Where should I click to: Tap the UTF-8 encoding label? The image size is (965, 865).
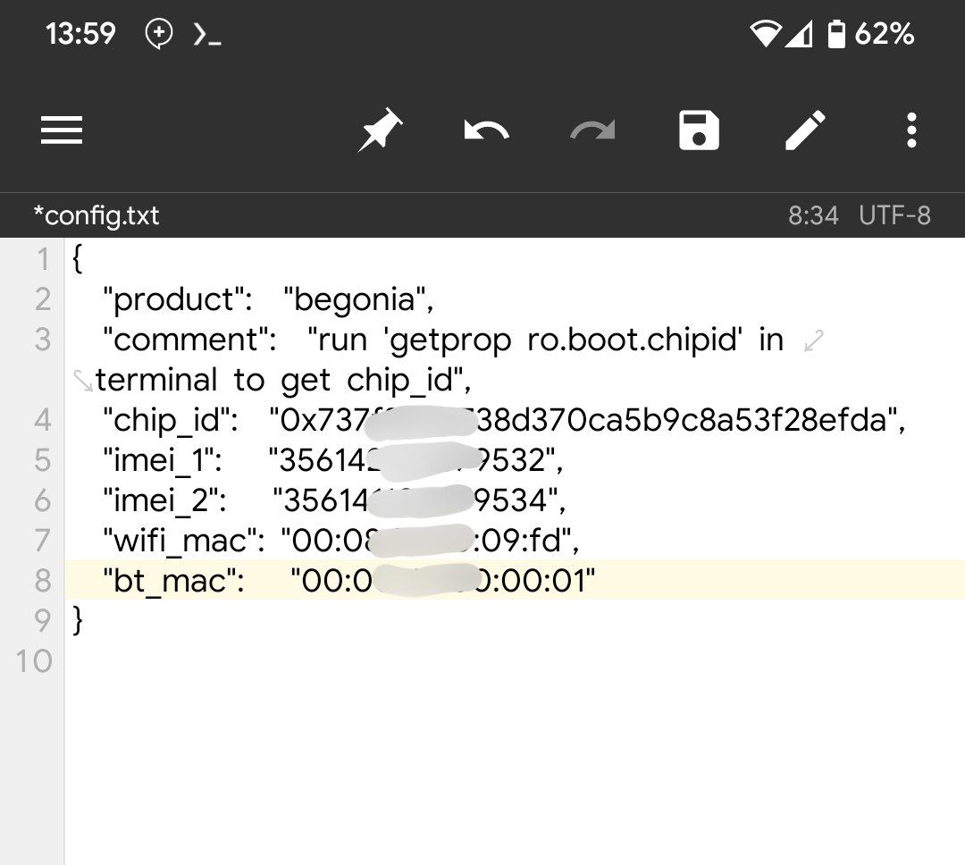pyautogui.click(x=894, y=215)
